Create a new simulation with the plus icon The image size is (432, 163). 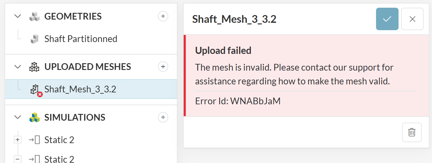pyautogui.click(x=163, y=117)
